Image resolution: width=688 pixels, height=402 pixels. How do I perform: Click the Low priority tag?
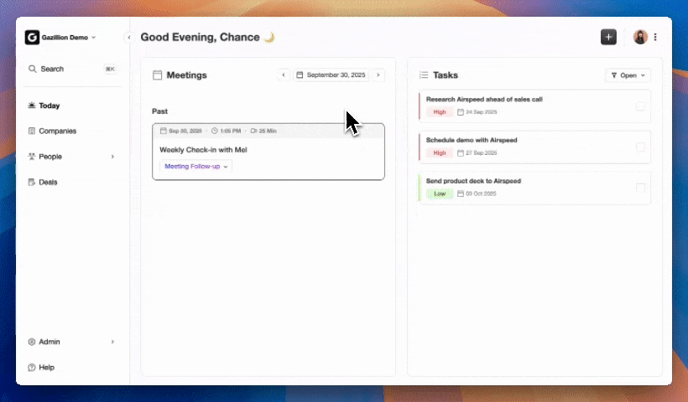pos(439,193)
